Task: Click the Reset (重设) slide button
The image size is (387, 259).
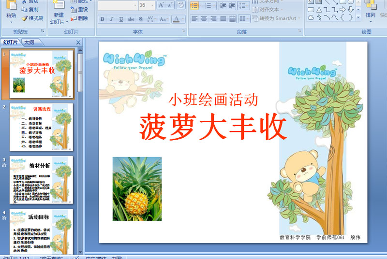Action: pyautogui.click(x=79, y=10)
